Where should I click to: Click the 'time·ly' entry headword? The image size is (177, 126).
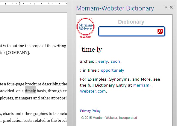click(91, 50)
